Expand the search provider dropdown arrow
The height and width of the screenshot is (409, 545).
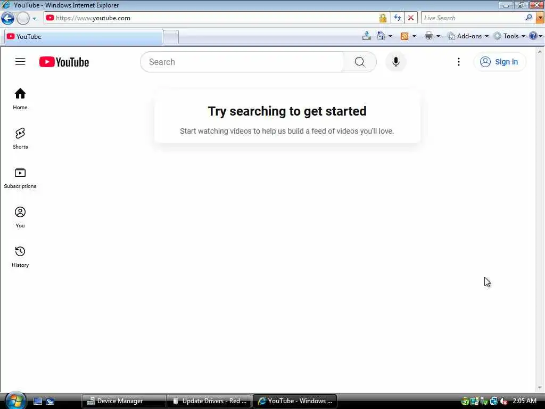540,18
